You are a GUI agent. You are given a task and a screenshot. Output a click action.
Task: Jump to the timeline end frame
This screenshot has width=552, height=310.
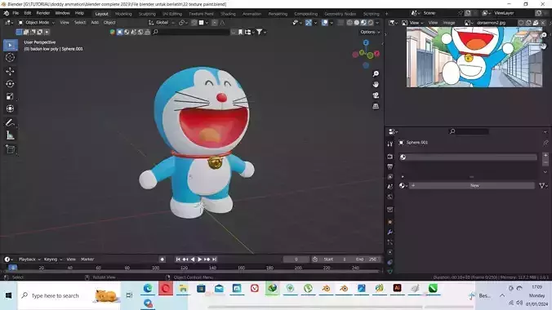pos(215,259)
